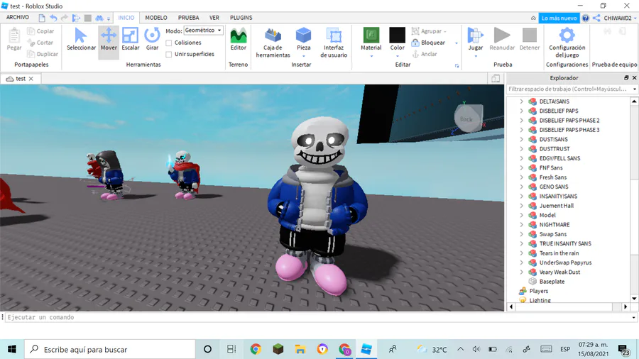Open the Modo Geométrico dropdown
Screen dimensions: 639x359
click(x=203, y=31)
